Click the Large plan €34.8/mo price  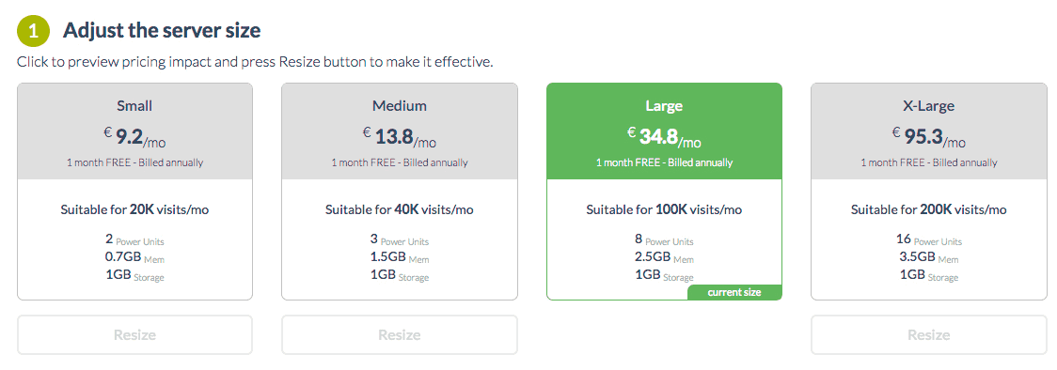coord(664,137)
